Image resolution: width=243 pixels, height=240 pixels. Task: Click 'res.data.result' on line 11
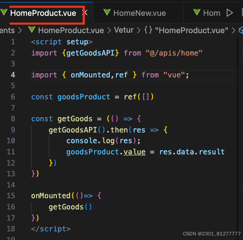click(x=192, y=152)
